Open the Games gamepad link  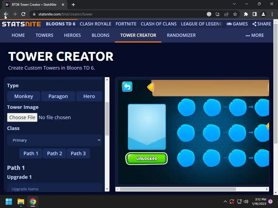pyautogui.click(x=237, y=24)
